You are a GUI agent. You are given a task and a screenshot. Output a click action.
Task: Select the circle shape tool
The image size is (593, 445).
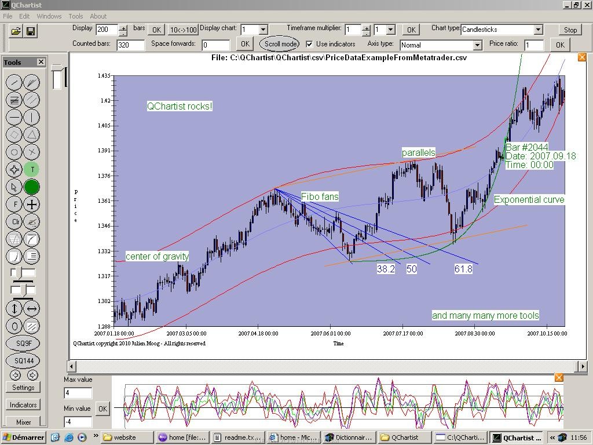click(14, 152)
